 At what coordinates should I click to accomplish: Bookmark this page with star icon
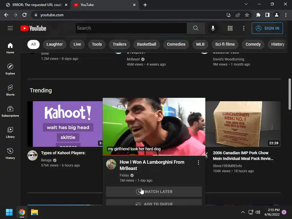click(x=247, y=15)
